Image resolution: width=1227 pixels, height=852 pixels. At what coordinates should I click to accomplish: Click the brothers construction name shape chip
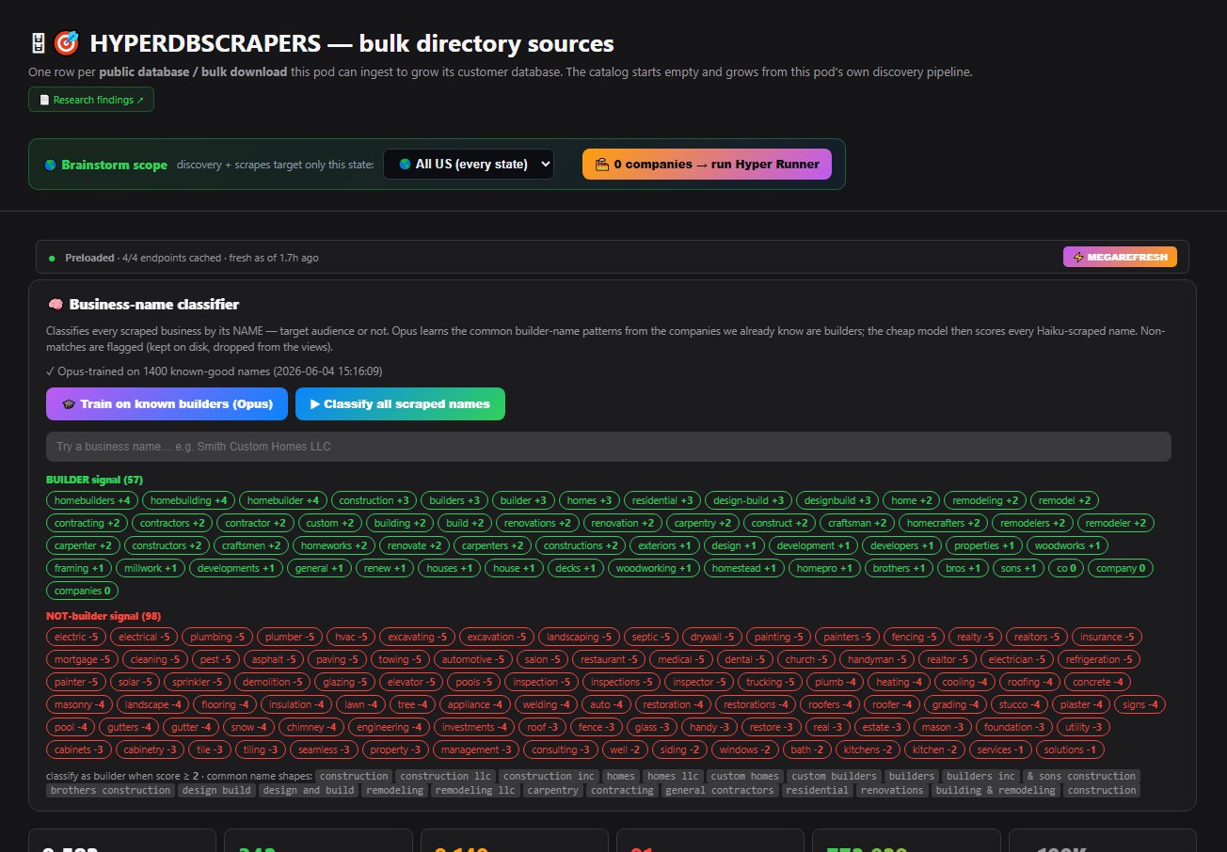point(110,790)
